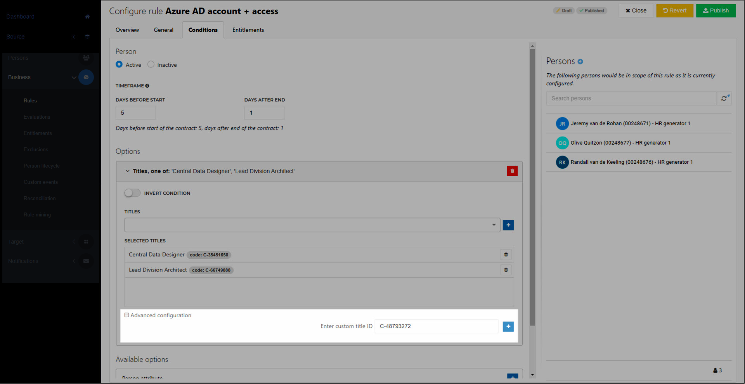
Task: Click the RK avatar for Randall van de Keeling
Action: (562, 163)
